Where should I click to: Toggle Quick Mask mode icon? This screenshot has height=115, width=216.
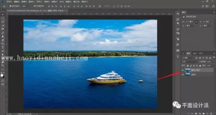(x=3, y=81)
